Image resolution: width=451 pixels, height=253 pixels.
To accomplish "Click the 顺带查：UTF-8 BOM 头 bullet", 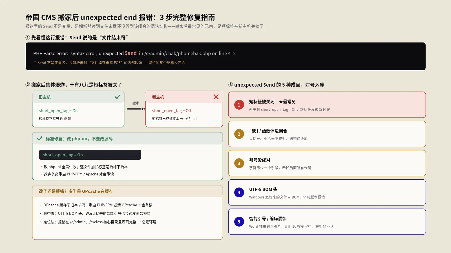I will click(95, 214).
